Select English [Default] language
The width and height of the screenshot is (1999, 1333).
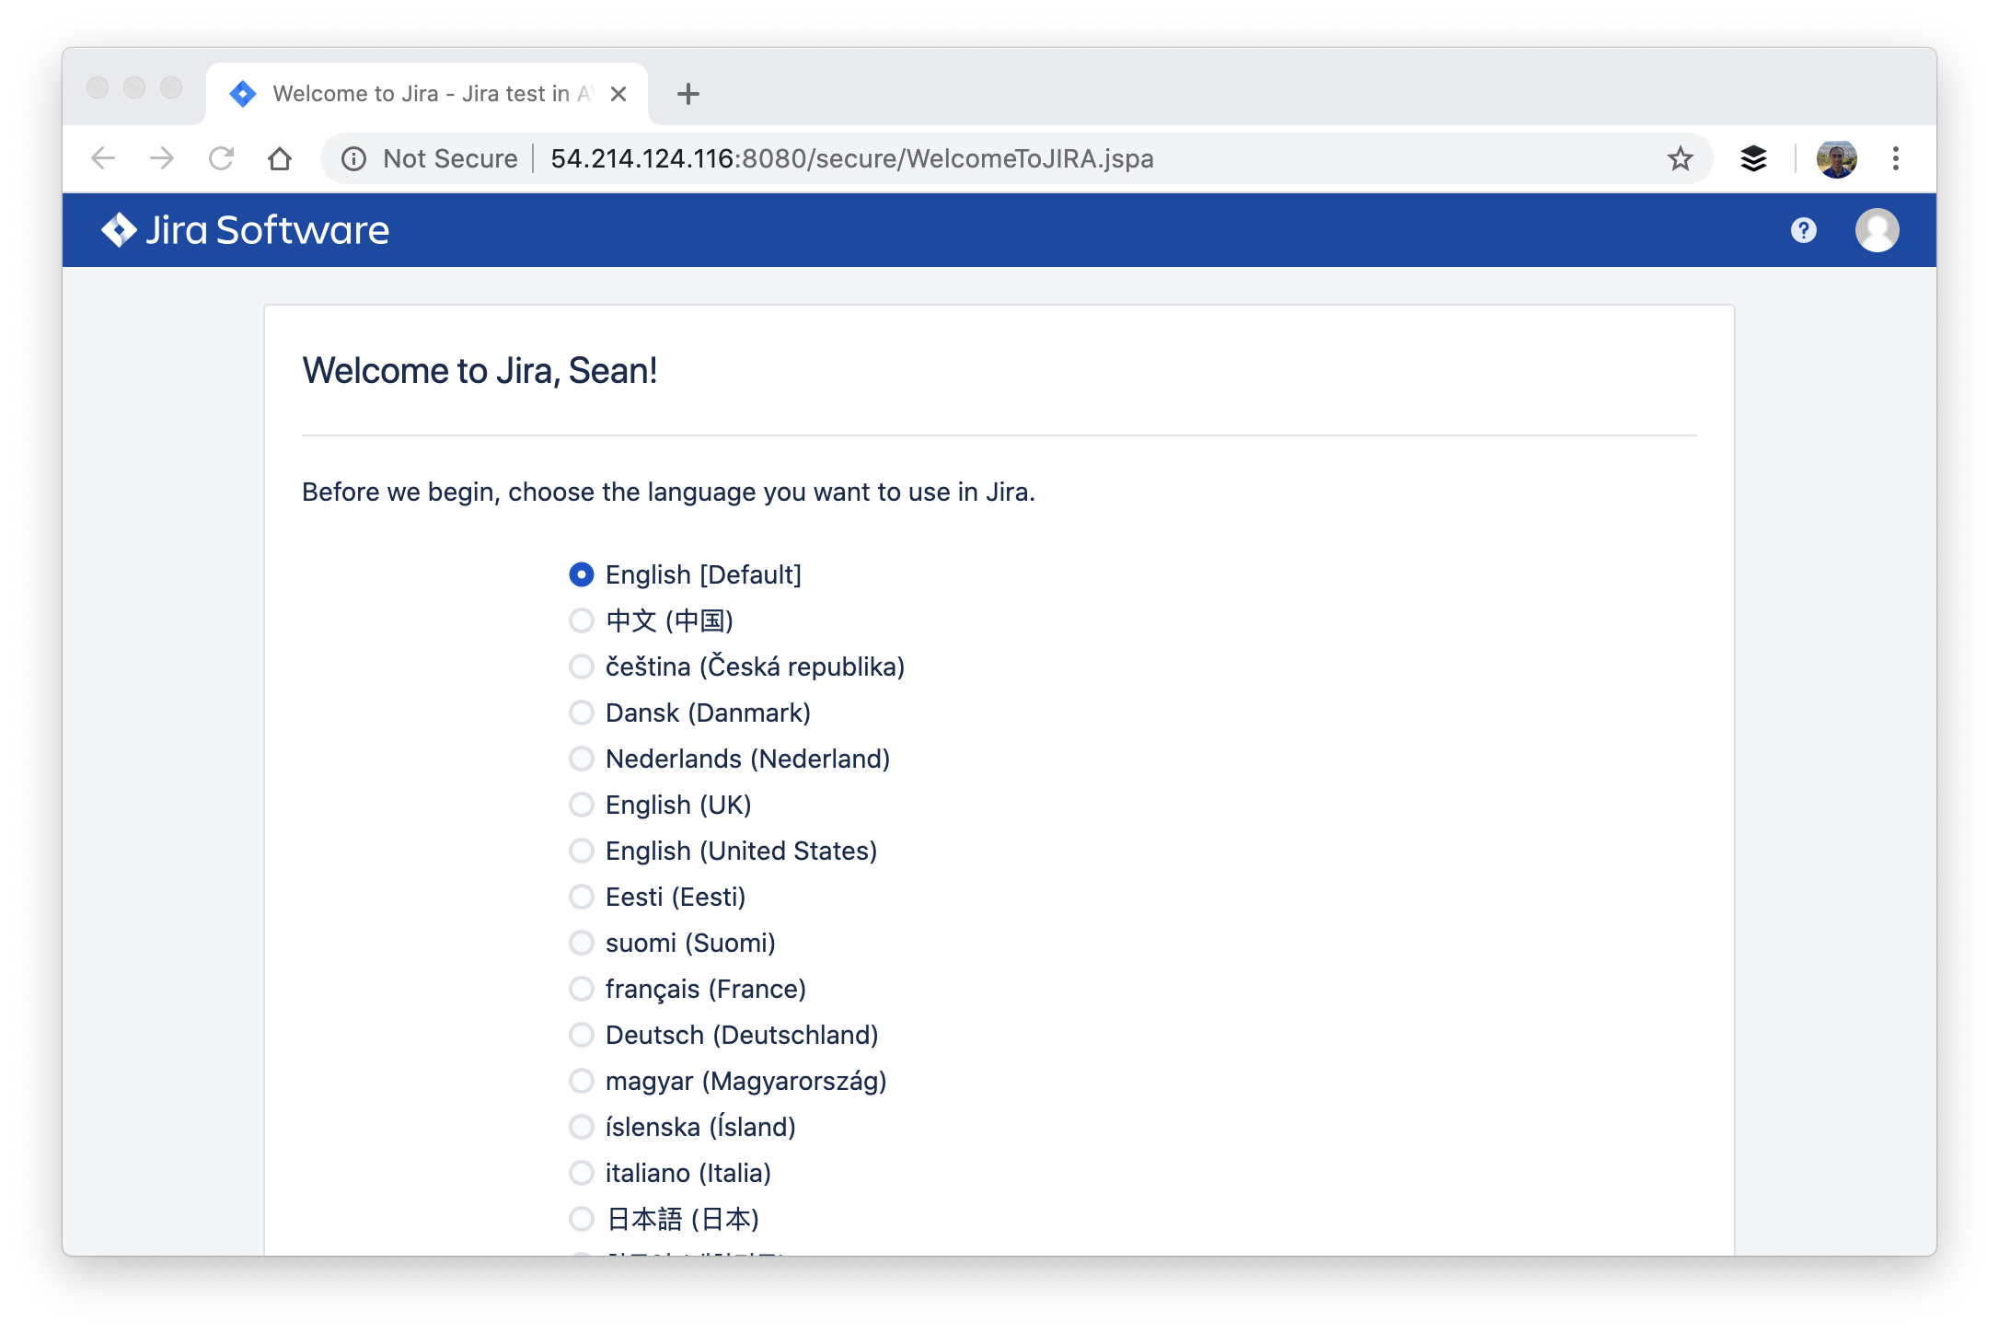(x=581, y=574)
